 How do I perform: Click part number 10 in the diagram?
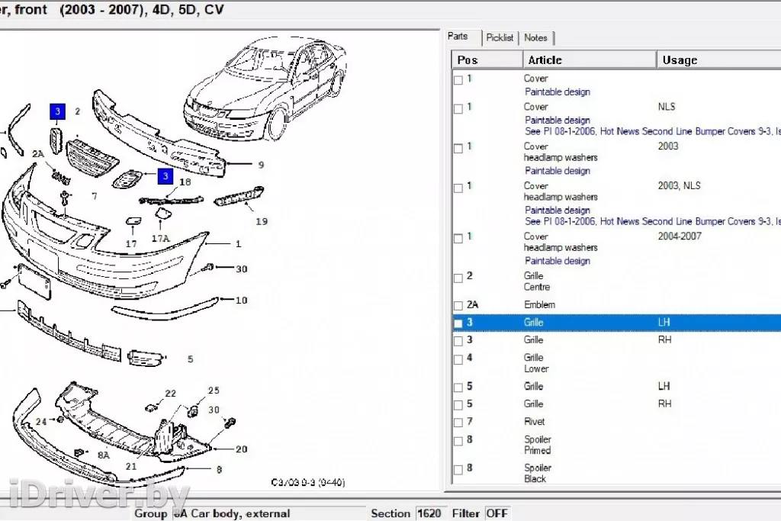click(242, 301)
